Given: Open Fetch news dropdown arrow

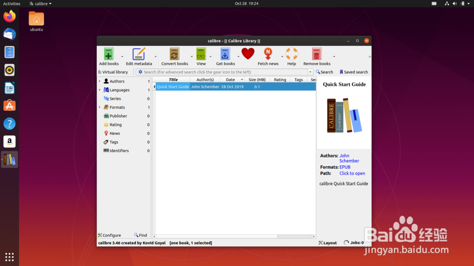Looking at the screenshot, I should pyautogui.click(x=282, y=56).
